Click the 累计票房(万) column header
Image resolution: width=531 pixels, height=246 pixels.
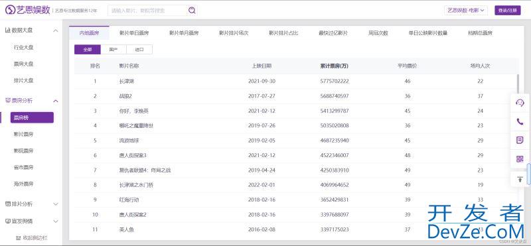point(335,66)
